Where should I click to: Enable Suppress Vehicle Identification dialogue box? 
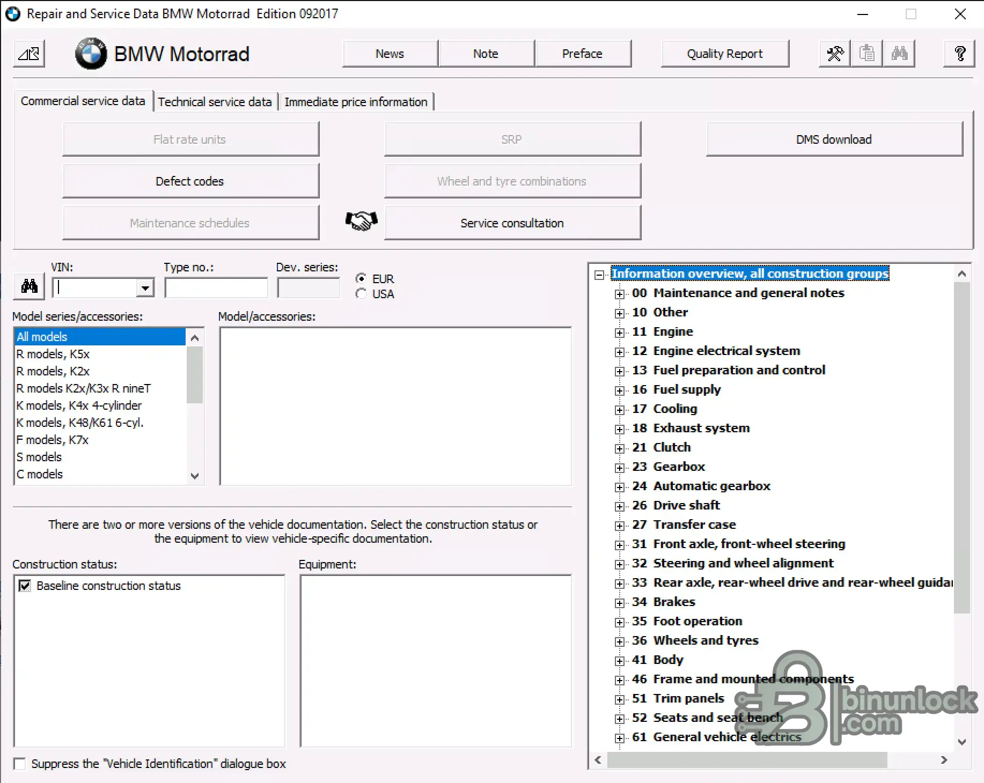pos(19,764)
